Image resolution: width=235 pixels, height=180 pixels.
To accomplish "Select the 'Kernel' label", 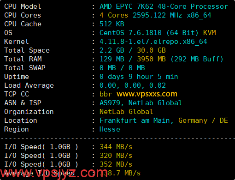I will click(17, 42).
